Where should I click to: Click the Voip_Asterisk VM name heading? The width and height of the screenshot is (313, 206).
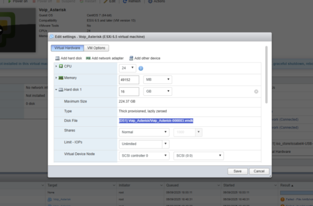(x=52, y=10)
